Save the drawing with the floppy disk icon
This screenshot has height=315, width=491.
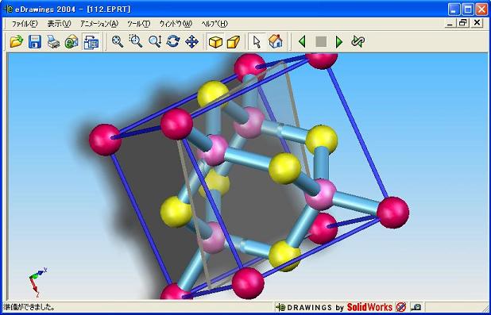click(x=35, y=41)
